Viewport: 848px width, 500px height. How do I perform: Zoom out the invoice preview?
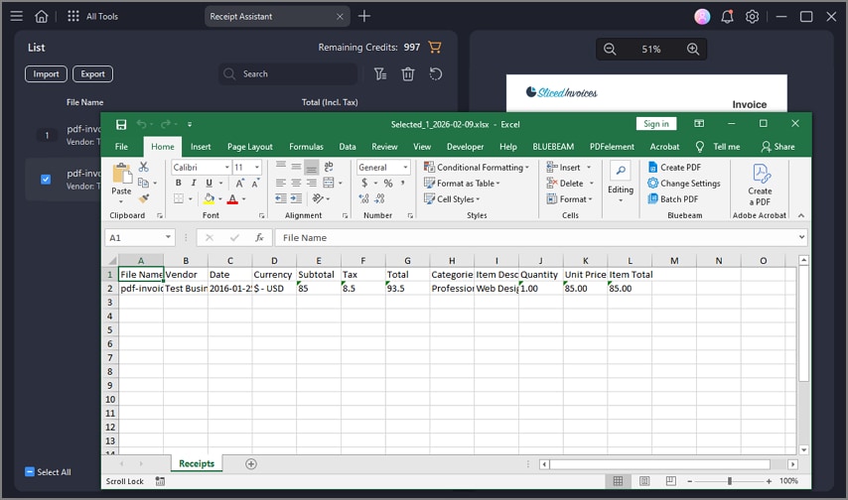coord(610,50)
